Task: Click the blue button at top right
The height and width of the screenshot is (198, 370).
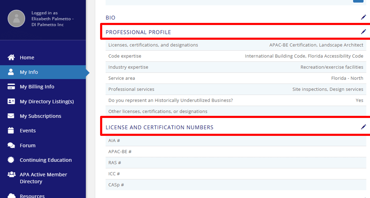Action: [x=358, y=1]
